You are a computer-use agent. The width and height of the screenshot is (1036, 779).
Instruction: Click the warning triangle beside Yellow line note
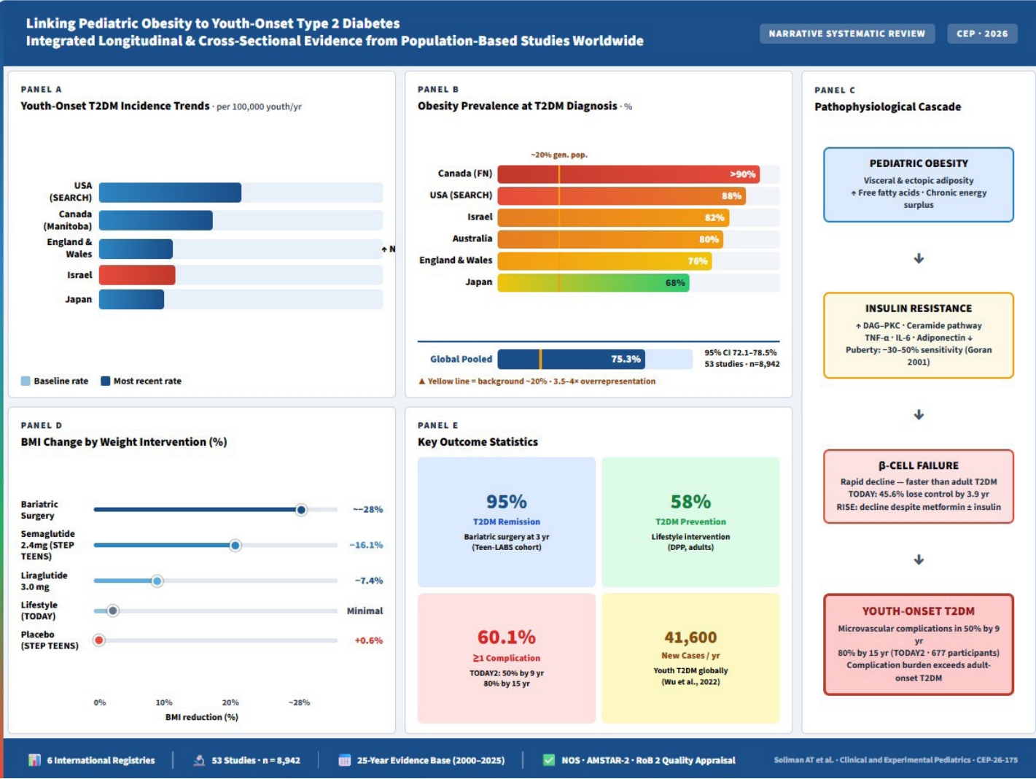click(421, 381)
